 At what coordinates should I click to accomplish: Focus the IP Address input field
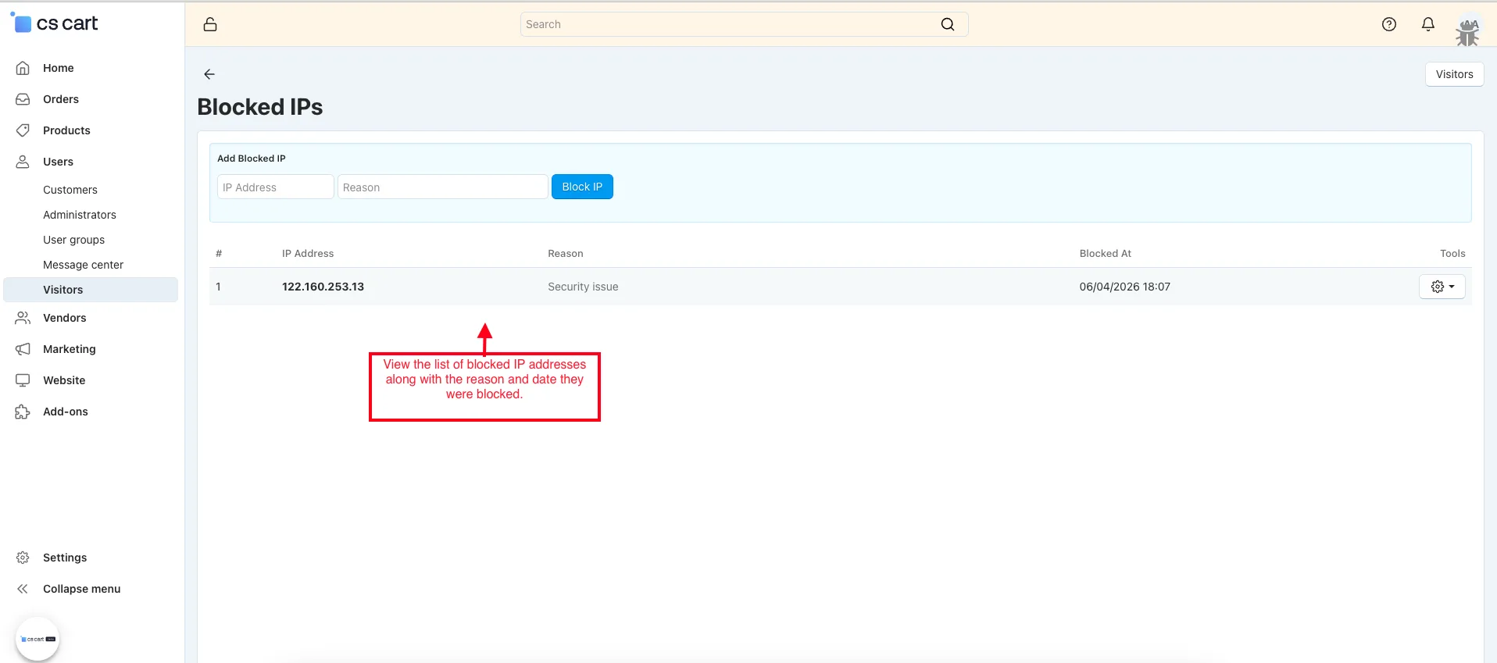pos(275,187)
